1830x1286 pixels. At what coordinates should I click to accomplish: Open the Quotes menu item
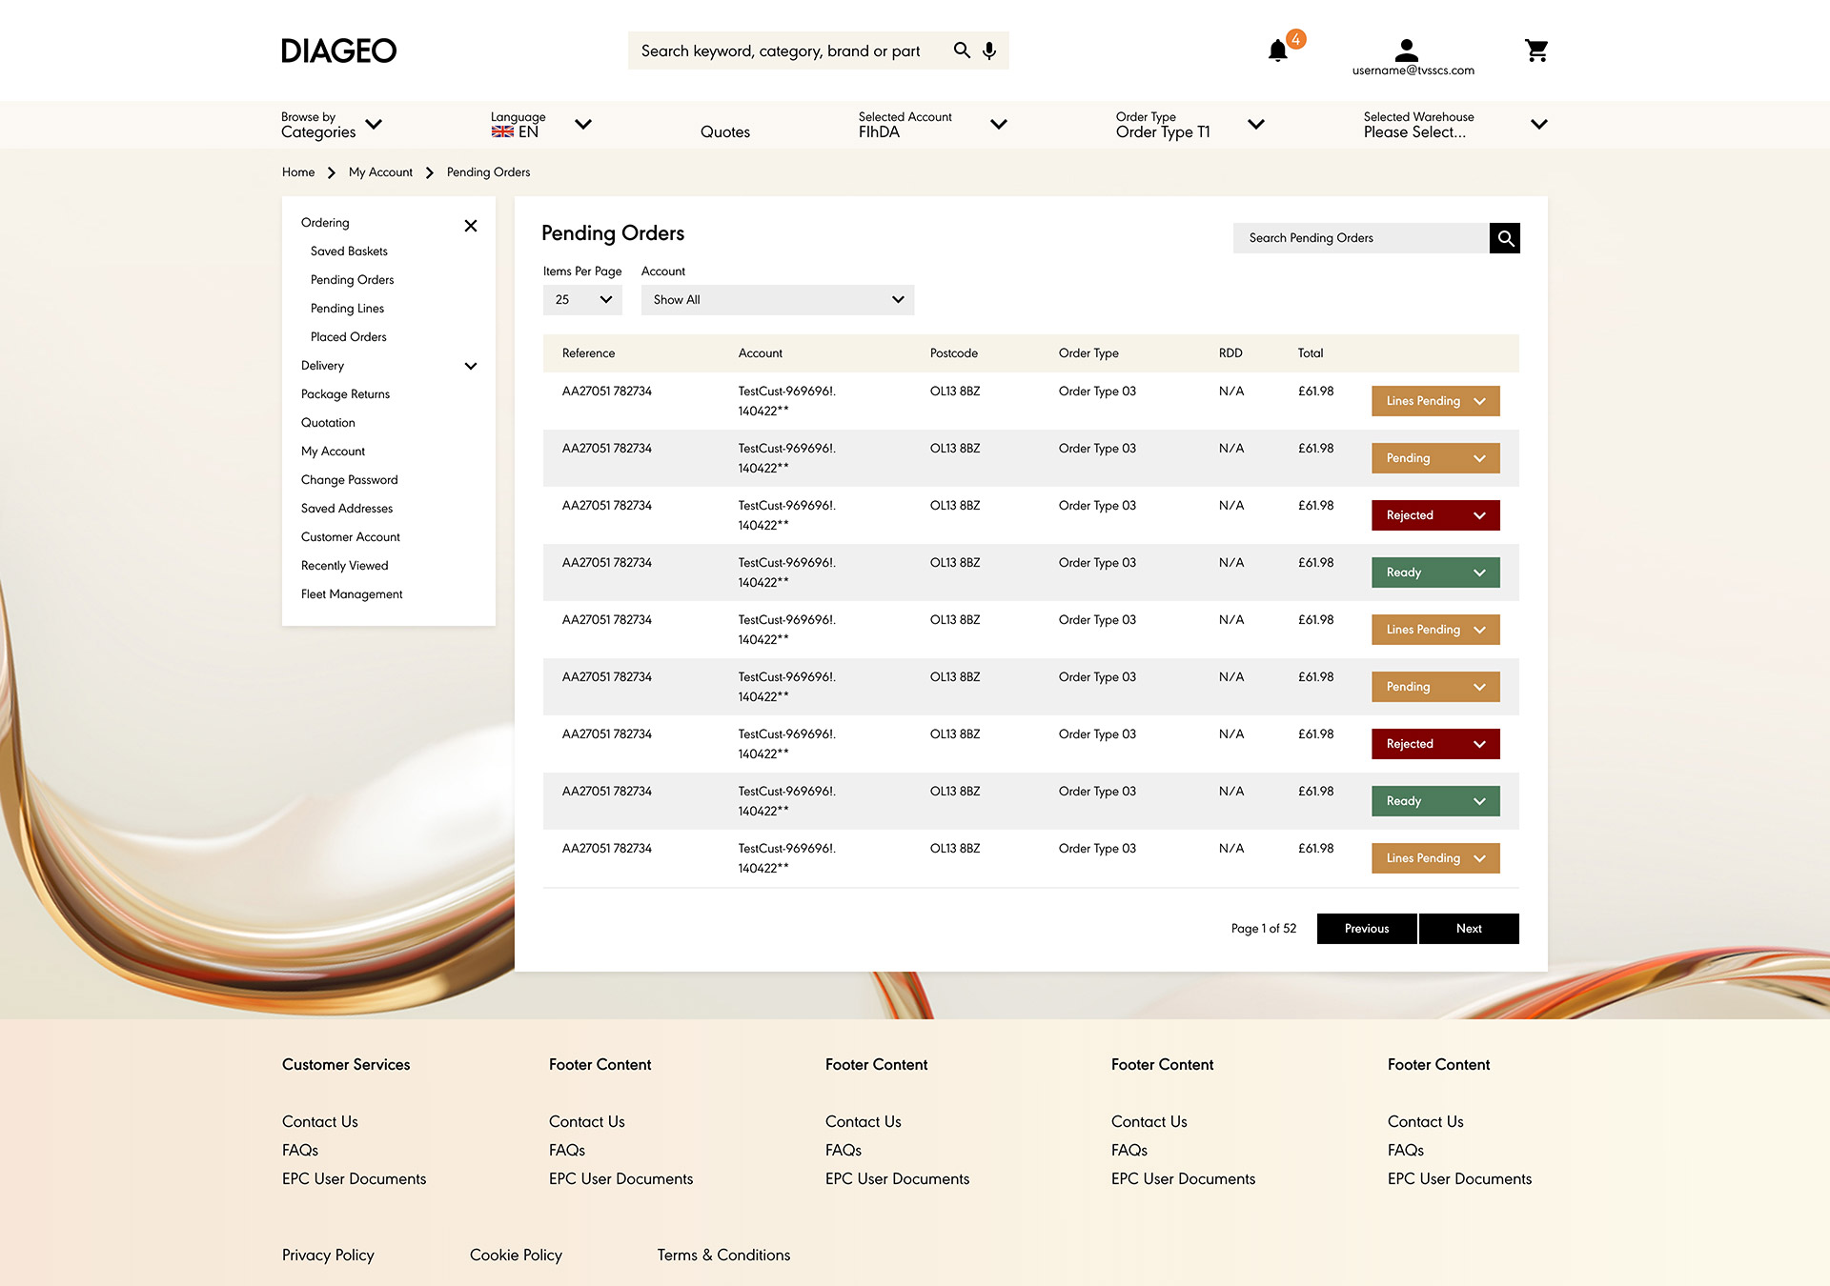click(x=724, y=132)
